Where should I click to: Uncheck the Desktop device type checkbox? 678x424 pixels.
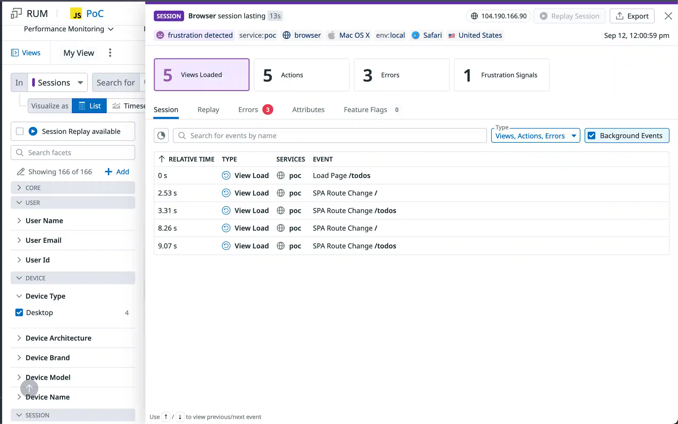pos(19,312)
